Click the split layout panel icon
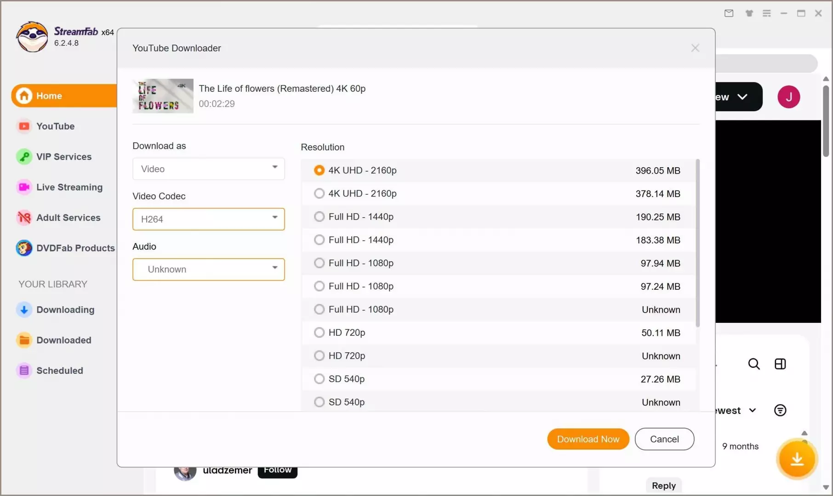This screenshot has width=833, height=496. [780, 364]
